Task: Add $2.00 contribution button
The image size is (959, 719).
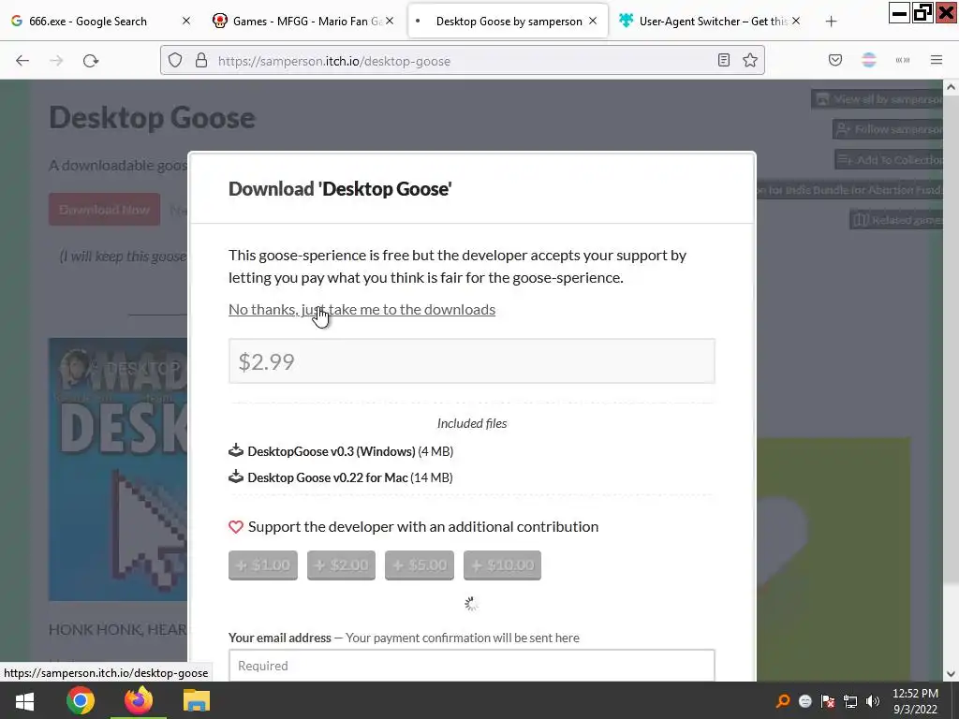Action: pyautogui.click(x=341, y=565)
